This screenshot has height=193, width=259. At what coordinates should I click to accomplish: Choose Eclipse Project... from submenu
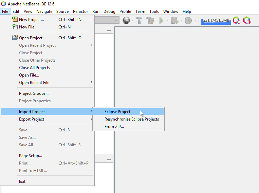click(128, 112)
